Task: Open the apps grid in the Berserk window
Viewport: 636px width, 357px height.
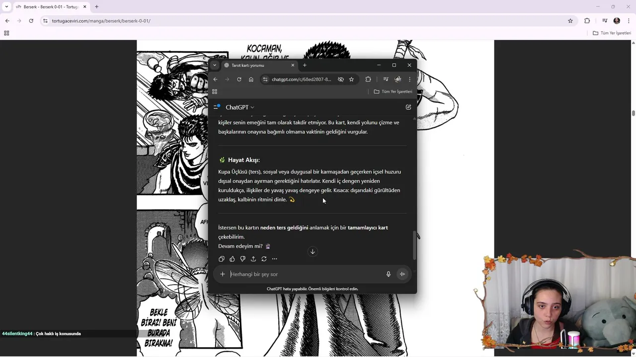Action: tap(6, 33)
